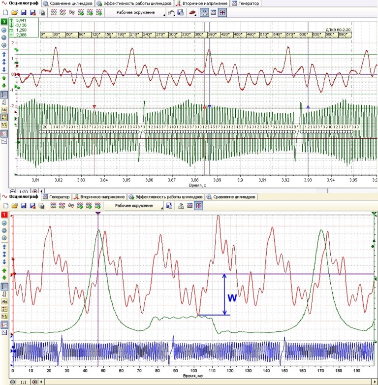
Task: Click the undo arrow icon in top toolbar
Action: (x=171, y=12)
